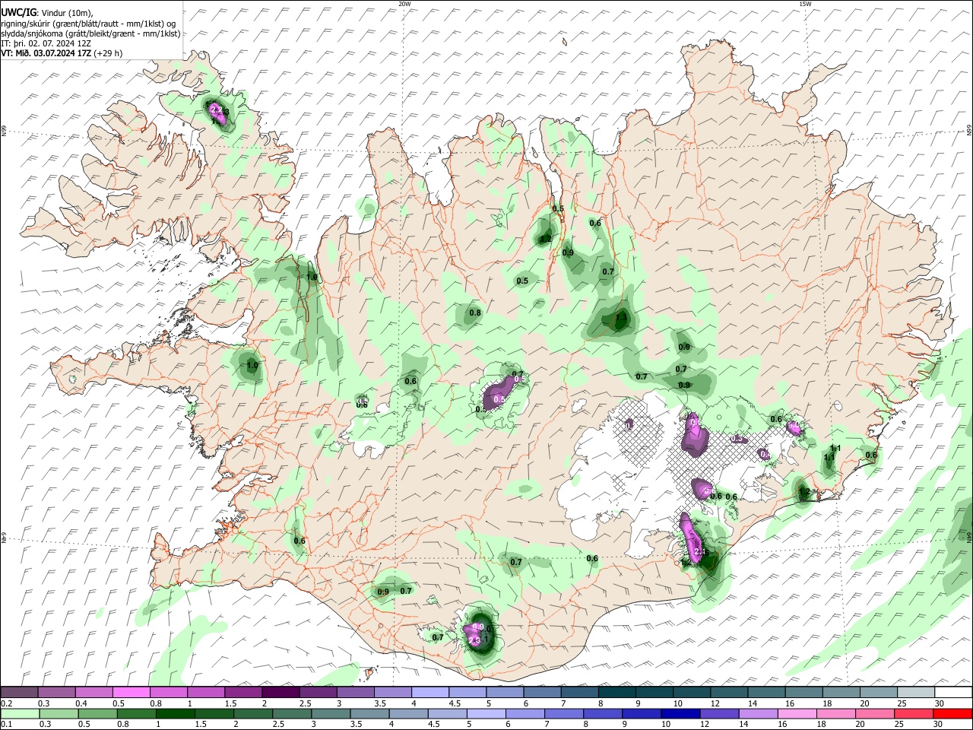Click the bright magenta 0.5 swatch in sleet/snow scale
The image size is (973, 730).
(131, 692)
